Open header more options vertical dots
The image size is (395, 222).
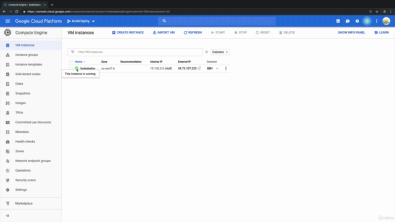[376, 21]
